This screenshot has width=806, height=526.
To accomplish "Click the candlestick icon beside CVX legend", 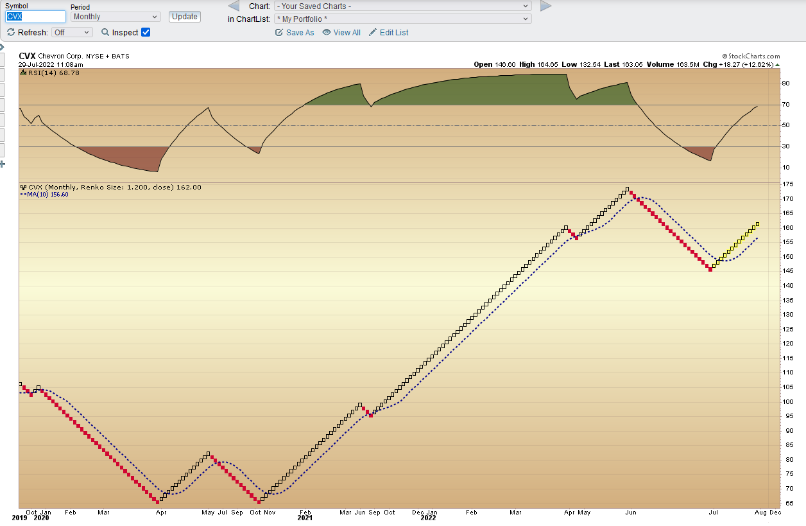I will click(24, 188).
